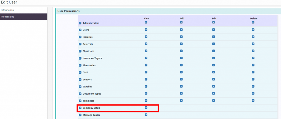Disable Add permission for Pharmacies

[x=181, y=65]
